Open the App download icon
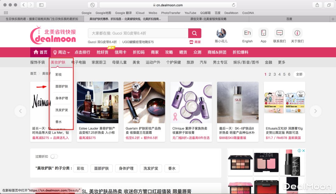The image size is (336, 194). point(263,33)
